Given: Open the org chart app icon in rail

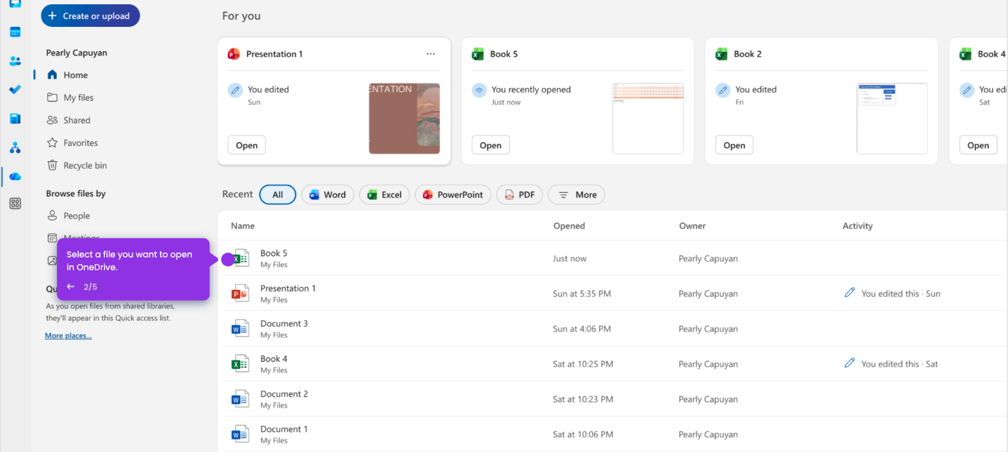Looking at the screenshot, I should point(15,148).
